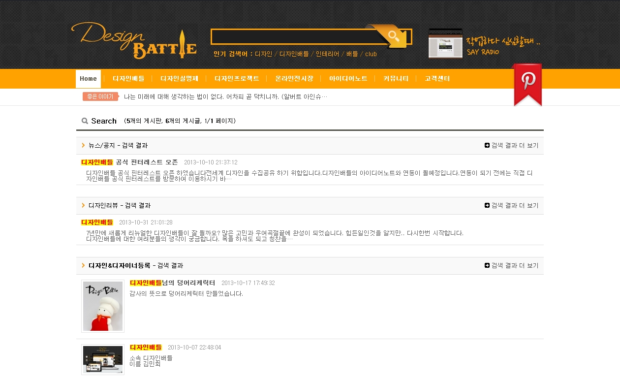Open post 디자인배틀님의 덩어리케릭터
This screenshot has height=381, width=620.
point(172,283)
